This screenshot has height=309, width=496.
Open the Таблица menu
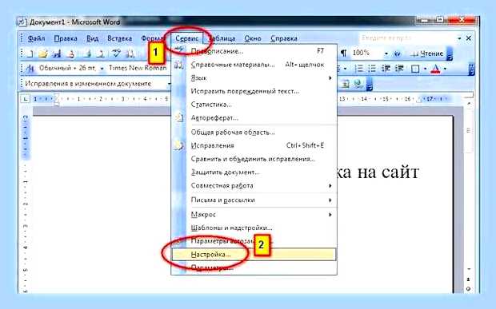[222, 38]
